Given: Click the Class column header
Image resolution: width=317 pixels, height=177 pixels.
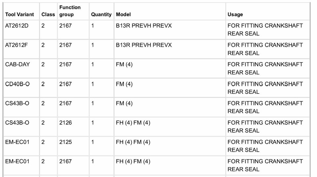Looking at the screenshot, I should (48, 14).
